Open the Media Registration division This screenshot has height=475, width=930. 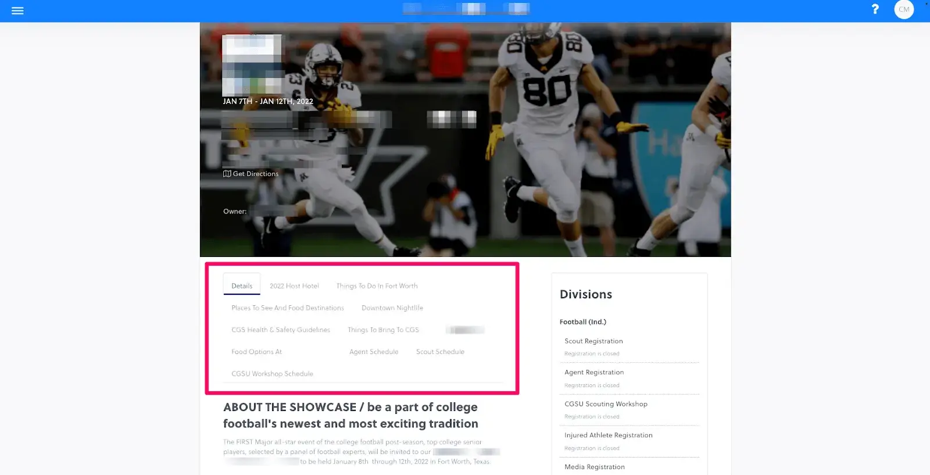[595, 467]
